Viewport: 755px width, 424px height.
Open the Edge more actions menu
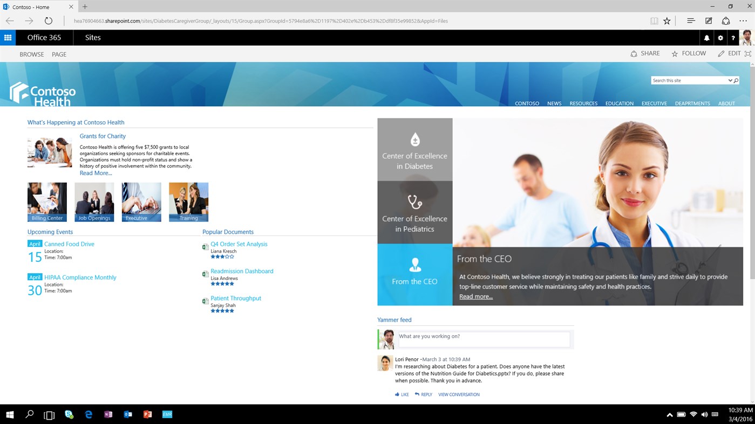click(743, 21)
